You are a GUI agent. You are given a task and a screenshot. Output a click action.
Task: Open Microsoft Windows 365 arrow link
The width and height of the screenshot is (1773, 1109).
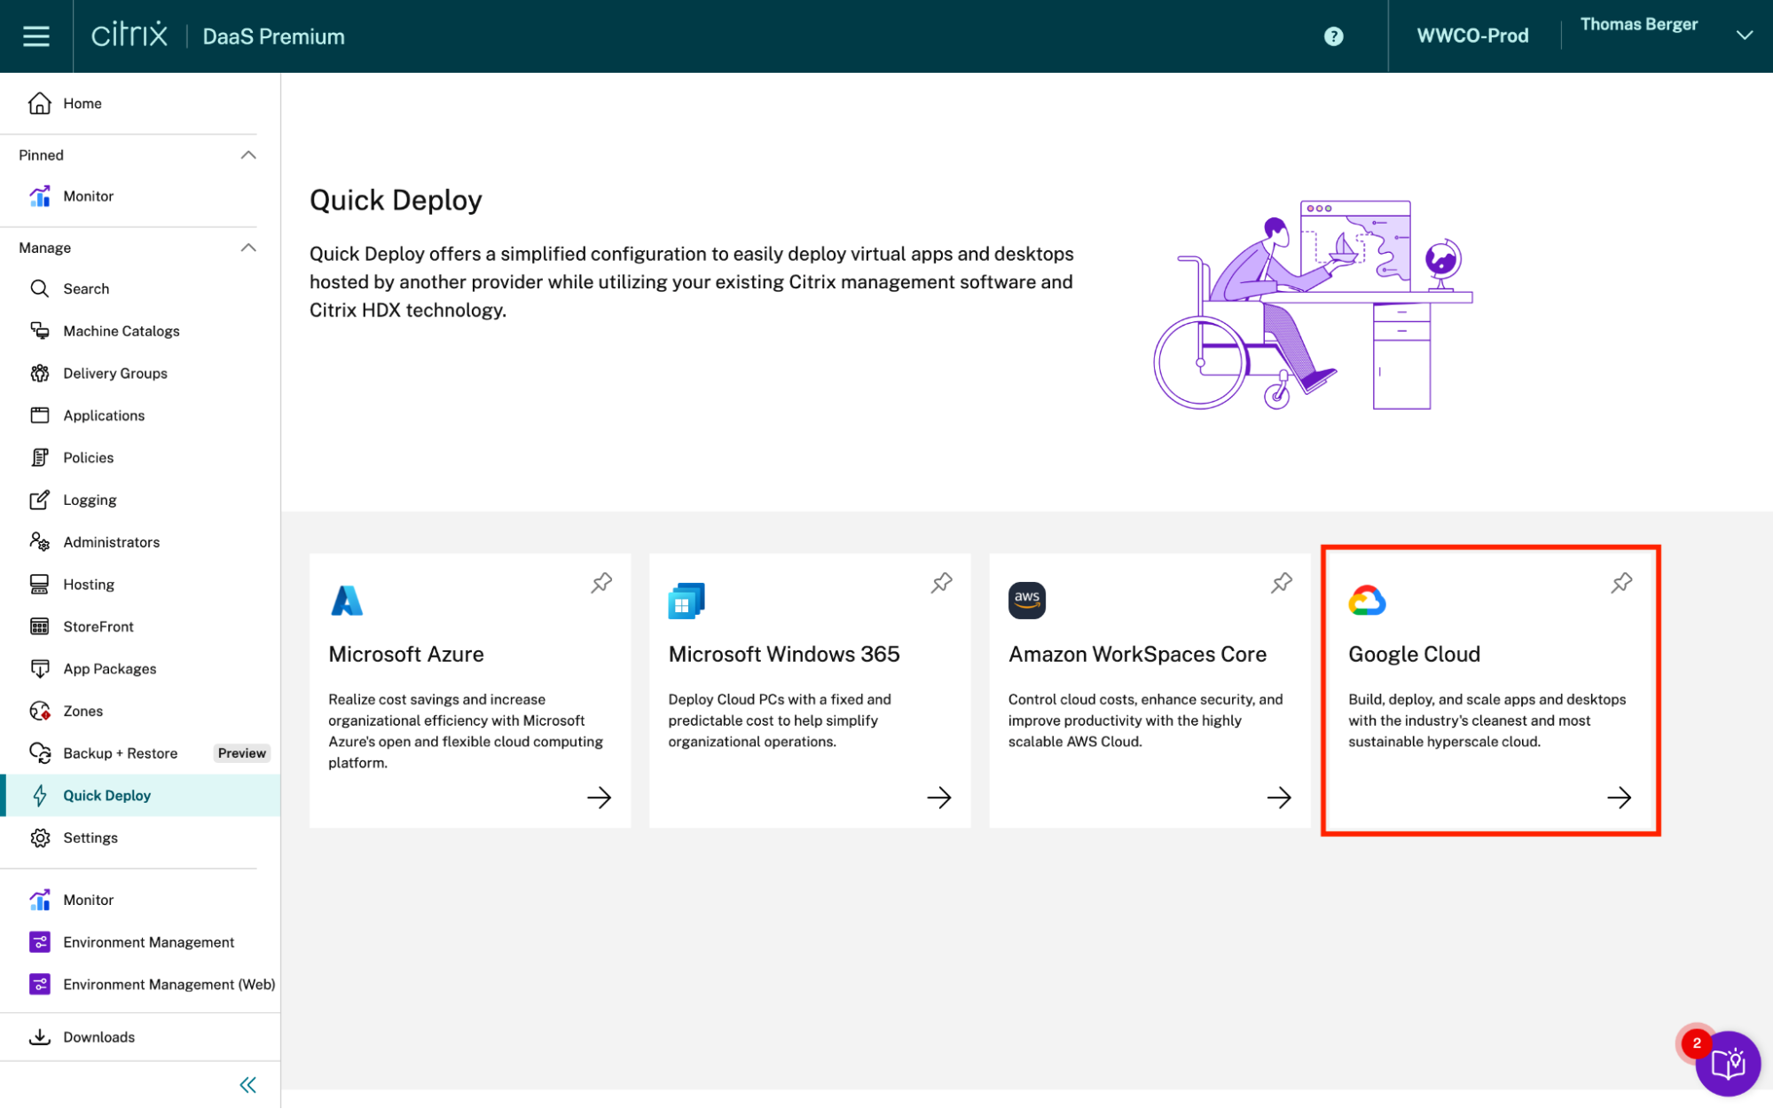coord(938,798)
